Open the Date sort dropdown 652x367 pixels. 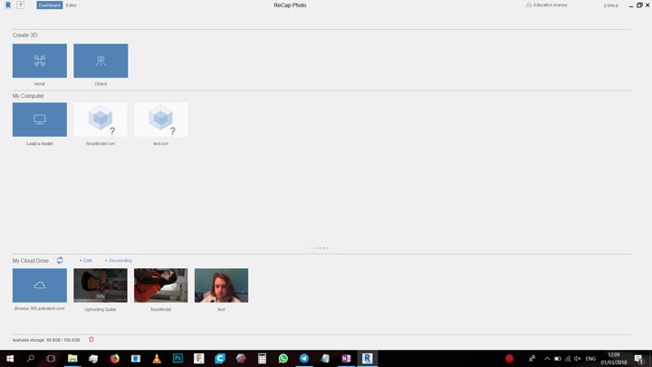pyautogui.click(x=86, y=260)
